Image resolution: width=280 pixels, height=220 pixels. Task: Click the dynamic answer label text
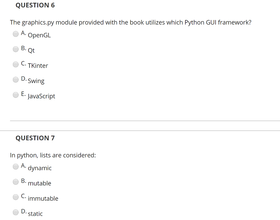tap(39, 168)
